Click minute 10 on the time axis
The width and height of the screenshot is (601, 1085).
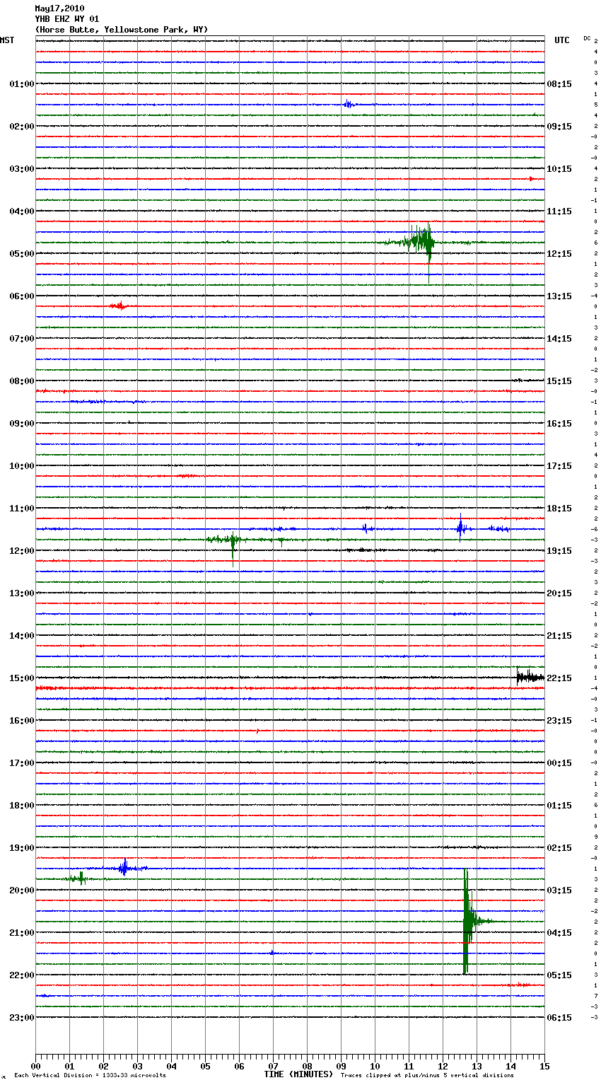[x=375, y=1066]
